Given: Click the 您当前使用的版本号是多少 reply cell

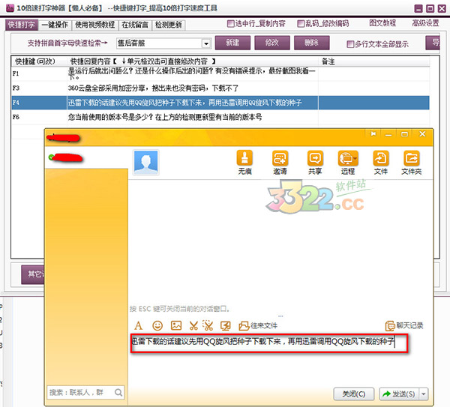Looking at the screenshot, I should [192, 117].
